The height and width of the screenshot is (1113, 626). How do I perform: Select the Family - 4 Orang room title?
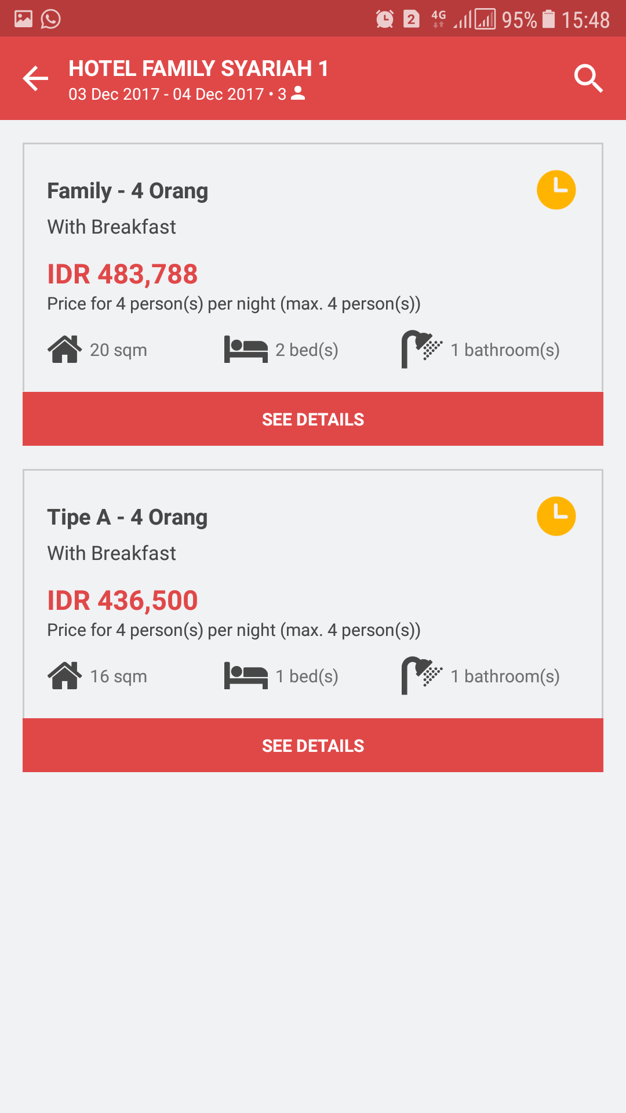click(x=128, y=191)
